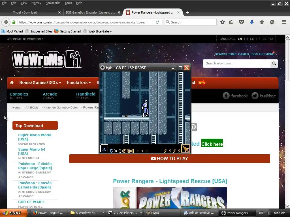Open the Handheld 11 Titles category
This screenshot has height=217, width=290.
tap(86, 96)
